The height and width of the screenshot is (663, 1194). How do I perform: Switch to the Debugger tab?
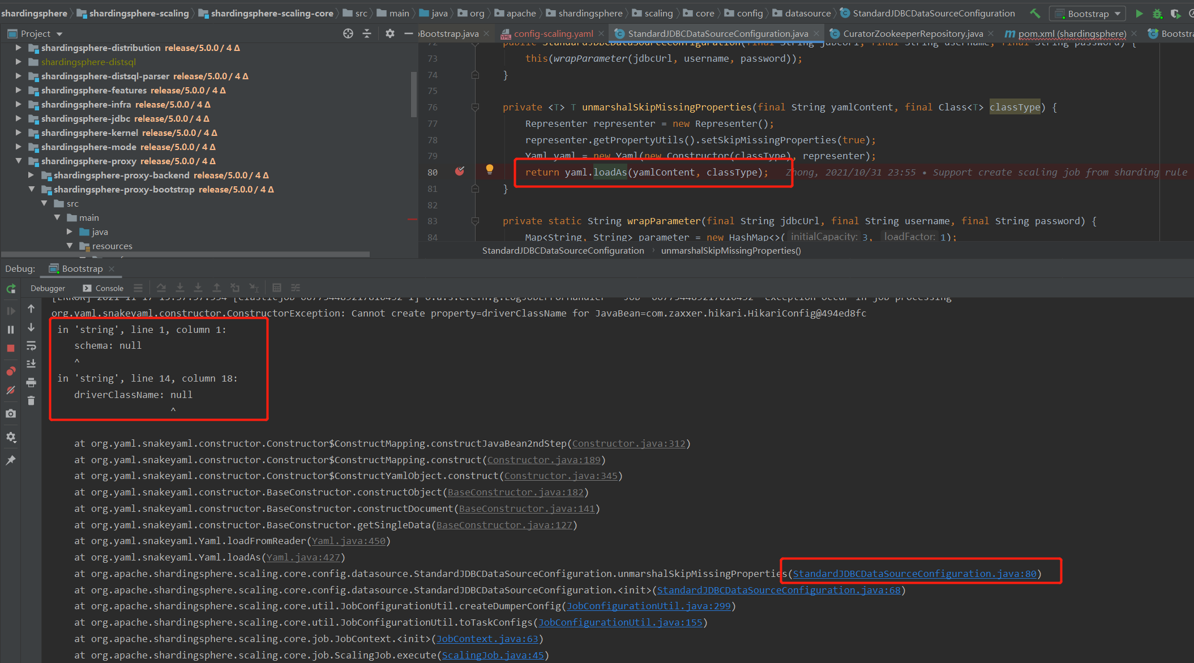[48, 288]
